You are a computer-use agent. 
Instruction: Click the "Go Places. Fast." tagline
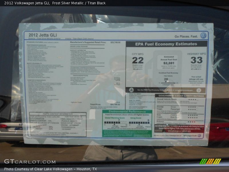pyautogui.click(x=186, y=36)
